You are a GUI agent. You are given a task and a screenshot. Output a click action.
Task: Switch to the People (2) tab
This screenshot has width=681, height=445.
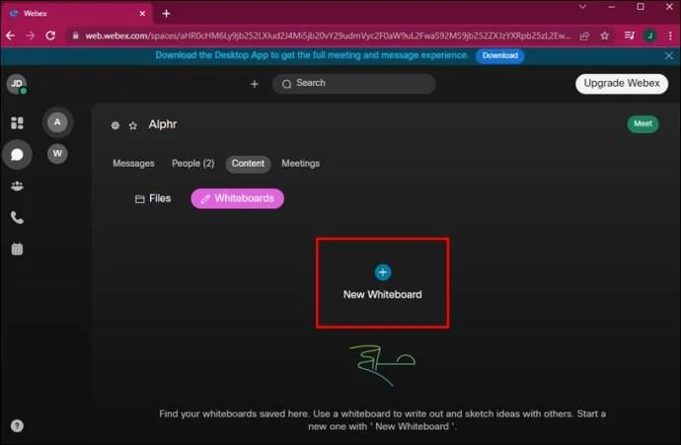point(192,164)
